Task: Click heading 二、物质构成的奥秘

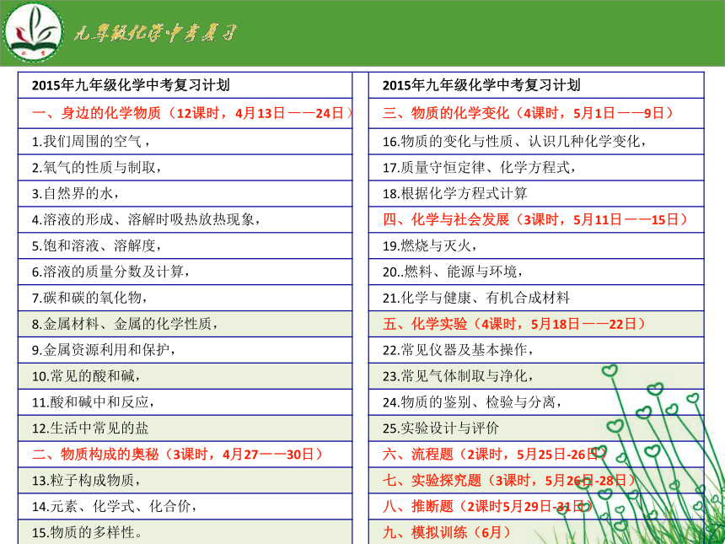Action: 185,455
